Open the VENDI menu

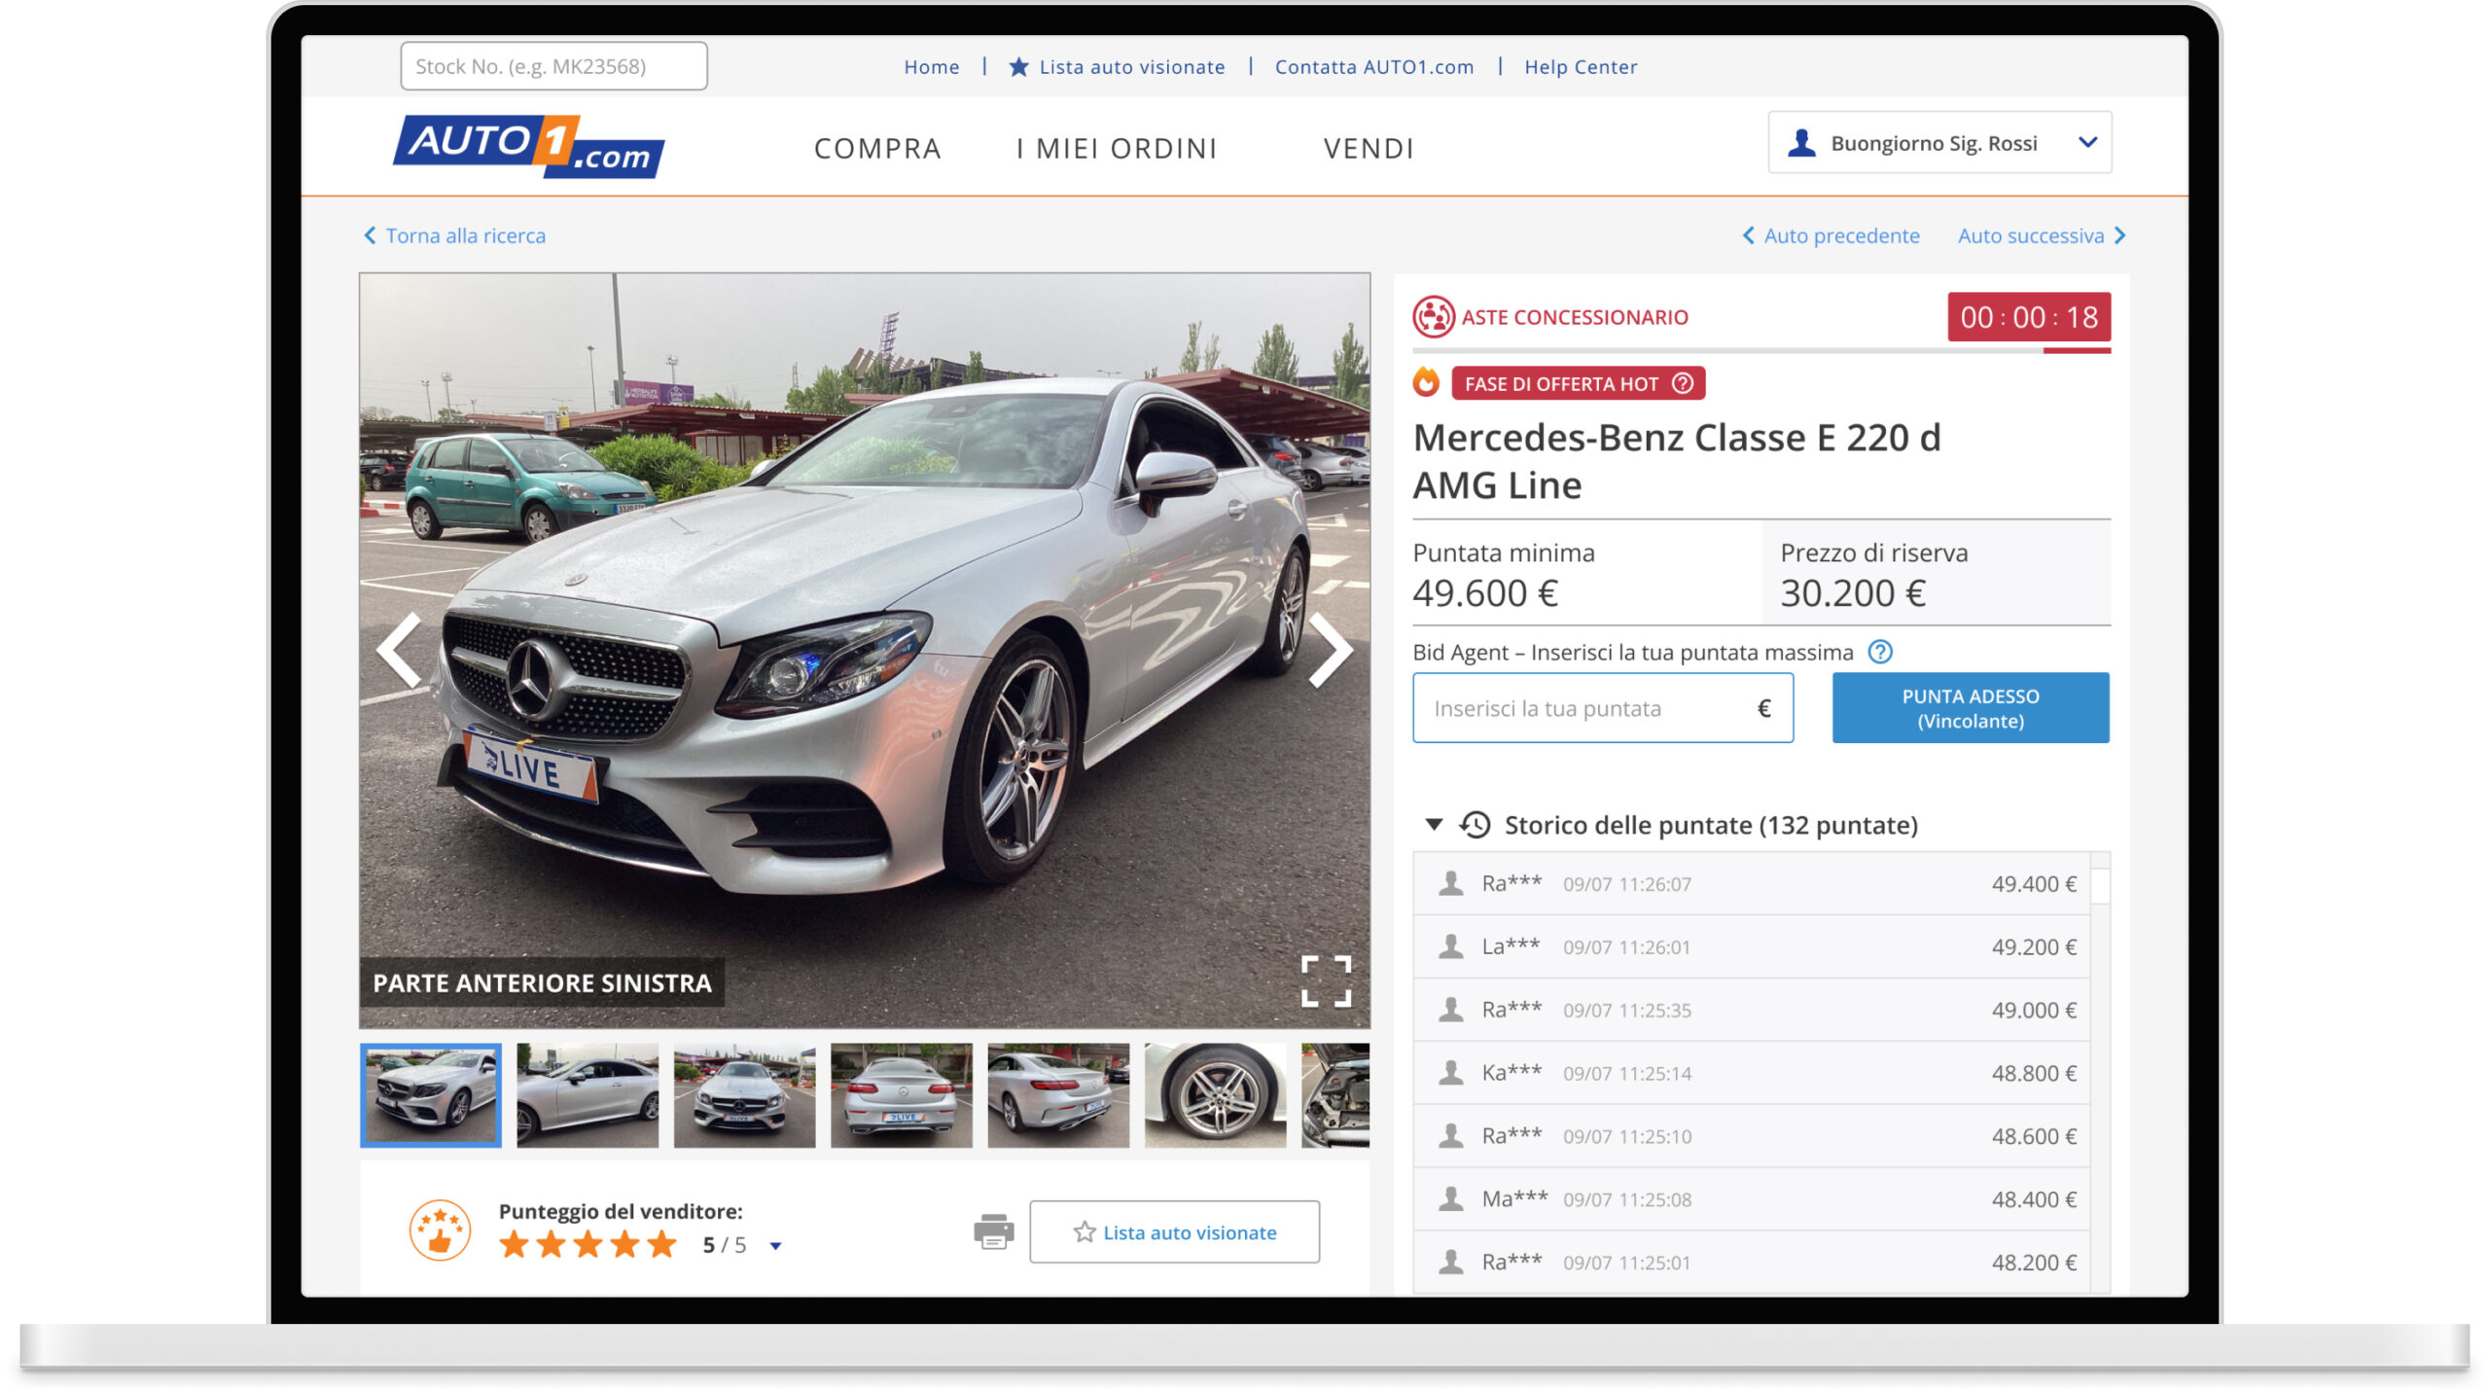tap(1369, 148)
